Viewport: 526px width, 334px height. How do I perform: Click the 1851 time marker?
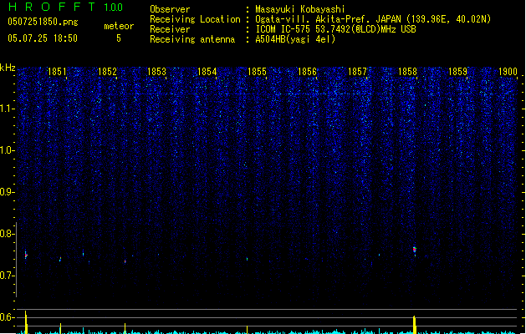pyautogui.click(x=57, y=72)
